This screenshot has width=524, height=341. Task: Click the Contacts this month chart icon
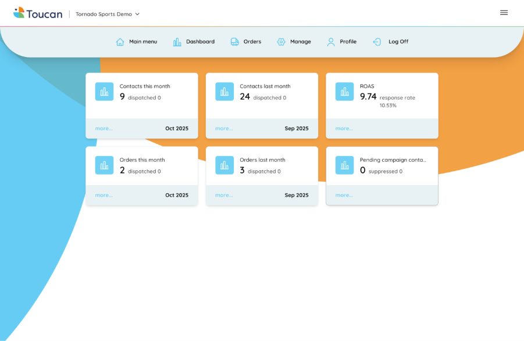[105, 91]
